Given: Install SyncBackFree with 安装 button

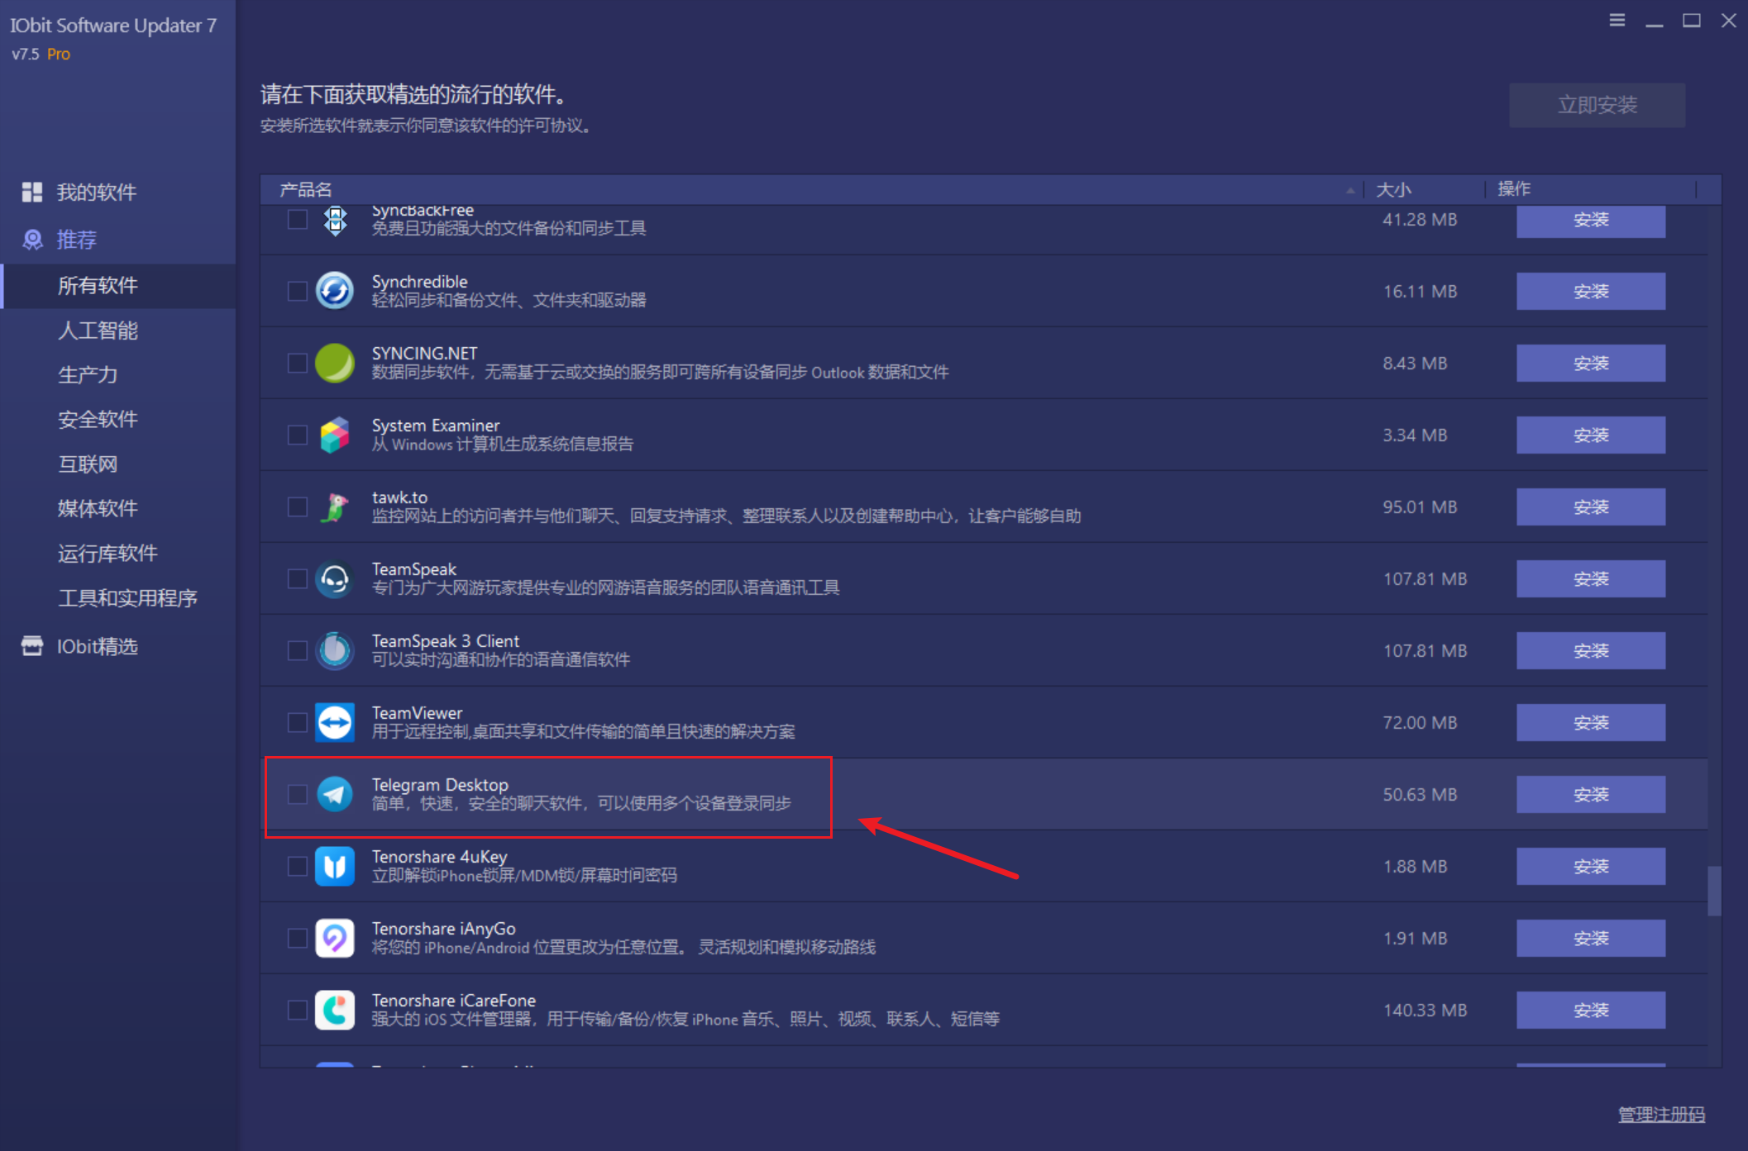Looking at the screenshot, I should pos(1590,221).
